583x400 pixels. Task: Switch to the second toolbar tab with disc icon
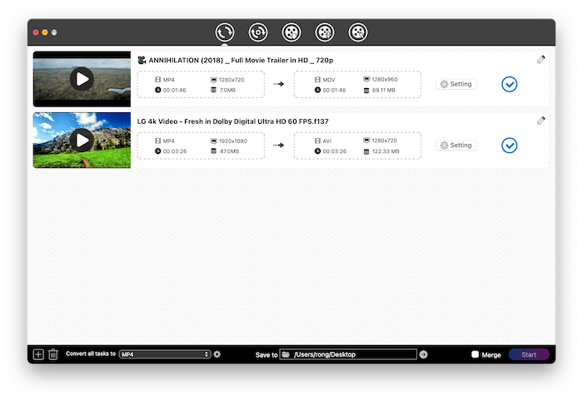pyautogui.click(x=257, y=32)
